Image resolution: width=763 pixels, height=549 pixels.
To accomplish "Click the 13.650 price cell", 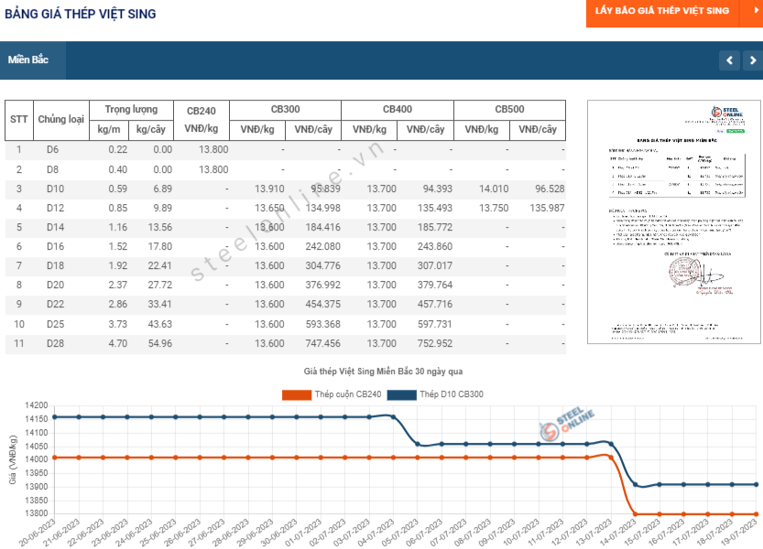I will click(x=269, y=208).
